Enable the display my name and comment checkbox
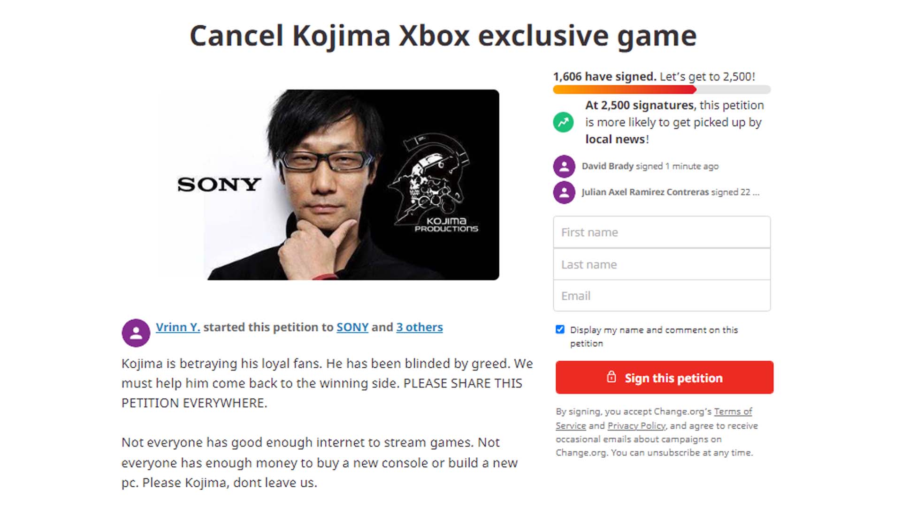Image resolution: width=901 pixels, height=506 pixels. point(560,329)
